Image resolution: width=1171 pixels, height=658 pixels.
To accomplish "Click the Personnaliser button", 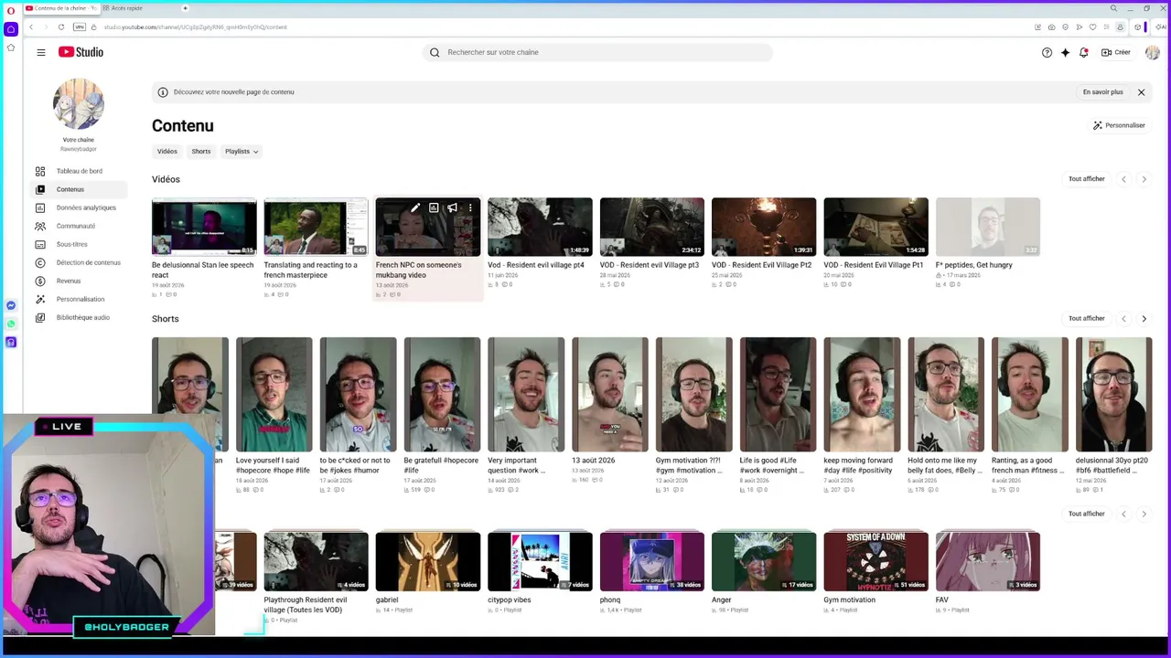I will click(x=1119, y=125).
